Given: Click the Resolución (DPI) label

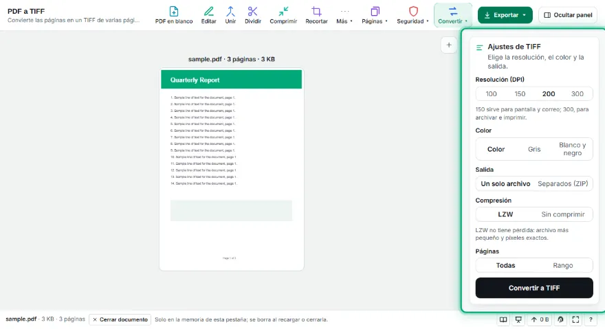Looking at the screenshot, I should pos(500,80).
